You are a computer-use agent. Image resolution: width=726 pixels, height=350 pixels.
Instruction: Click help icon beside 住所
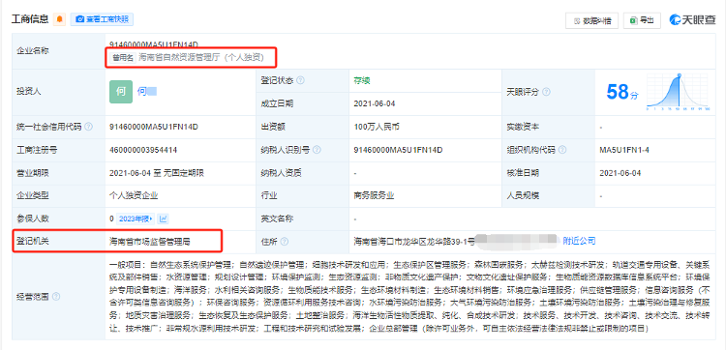click(x=285, y=242)
